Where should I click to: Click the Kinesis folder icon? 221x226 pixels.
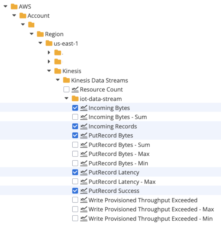pyautogui.click(x=58, y=71)
